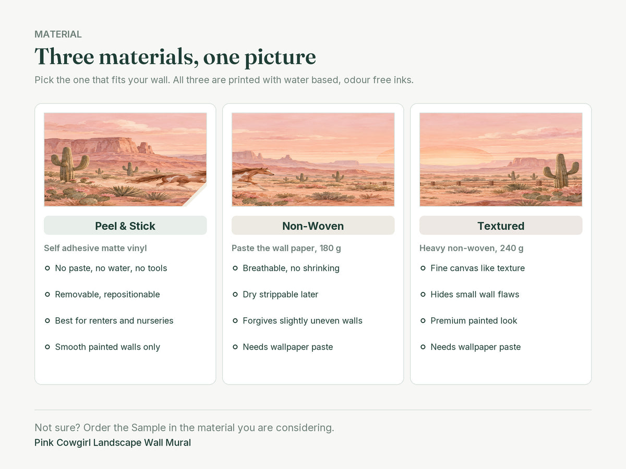This screenshot has height=469, width=626.
Task: Click bullet beside Removable, repositionable
Action: point(47,294)
